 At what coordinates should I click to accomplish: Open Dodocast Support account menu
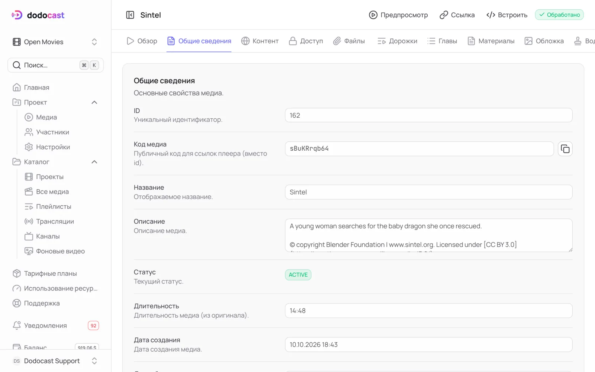[55, 361]
